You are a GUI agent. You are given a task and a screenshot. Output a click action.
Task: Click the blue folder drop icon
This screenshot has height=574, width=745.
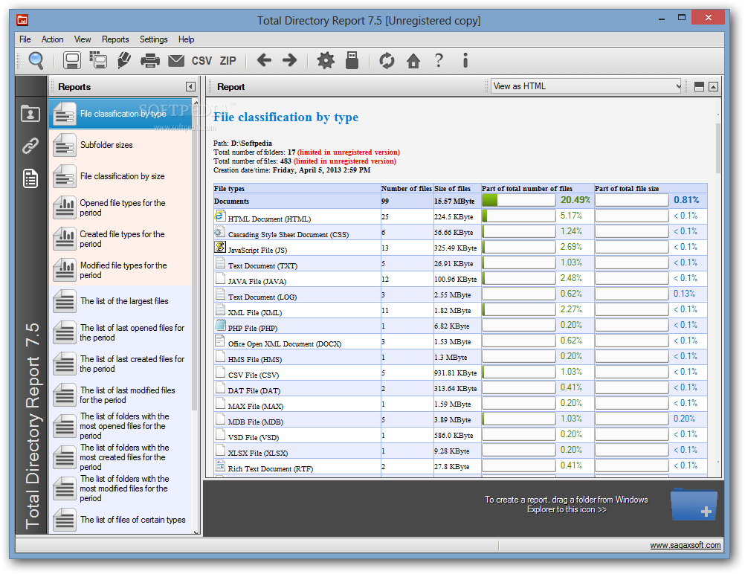click(x=694, y=505)
